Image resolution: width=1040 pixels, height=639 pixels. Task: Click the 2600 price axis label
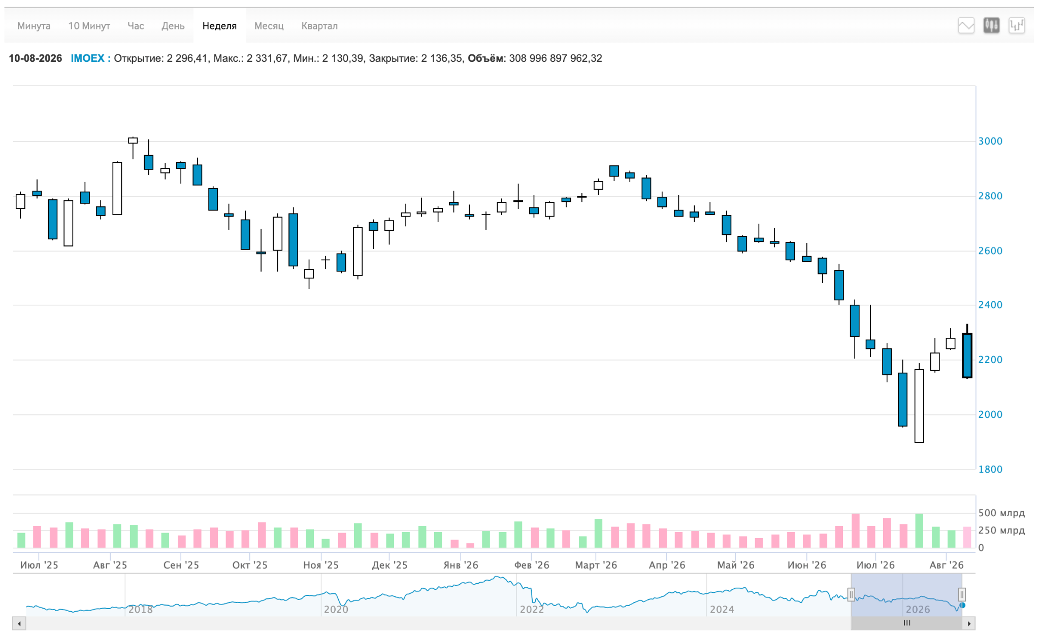(x=990, y=251)
